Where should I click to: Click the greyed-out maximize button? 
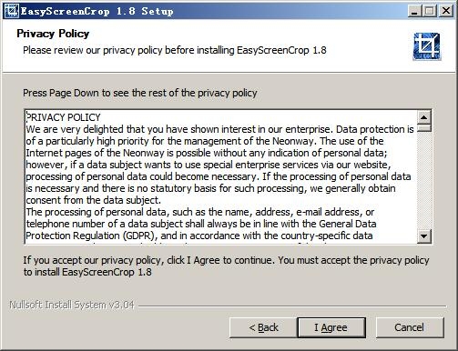[429, 11]
